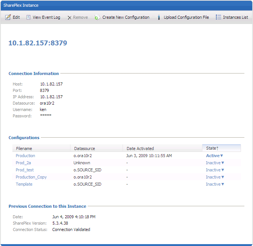Image resolution: width=253 pixels, height=246 pixels.
Task: Expand Inactive state dropdown for Production_Copy
Action: coord(215,177)
